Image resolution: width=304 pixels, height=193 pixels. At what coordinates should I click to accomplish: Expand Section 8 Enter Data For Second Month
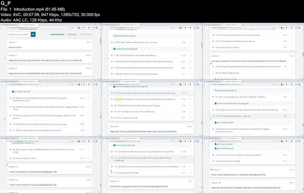151,129
